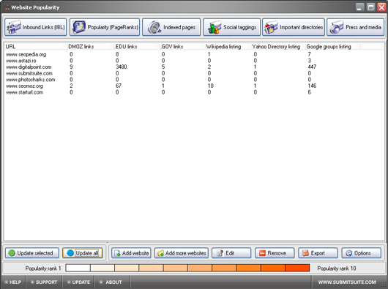Maximize the Website Popularity window
This screenshot has width=388, height=289.
pyautogui.click(x=370, y=7)
